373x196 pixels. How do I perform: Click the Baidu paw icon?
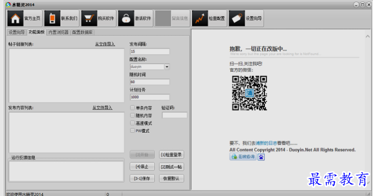[261, 157]
